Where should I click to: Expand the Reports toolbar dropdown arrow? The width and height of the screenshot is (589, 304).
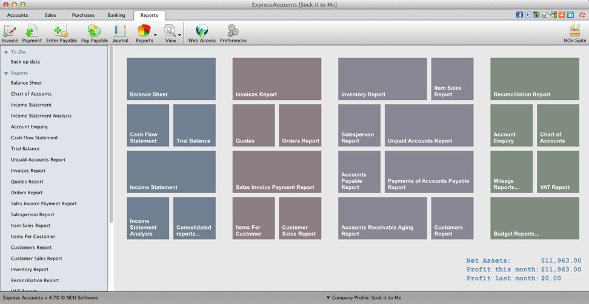155,35
